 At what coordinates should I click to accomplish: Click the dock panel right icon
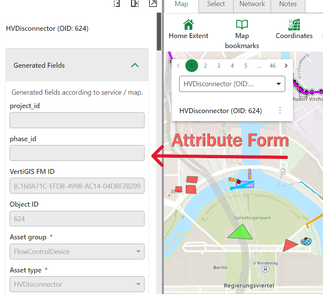(x=135, y=3)
